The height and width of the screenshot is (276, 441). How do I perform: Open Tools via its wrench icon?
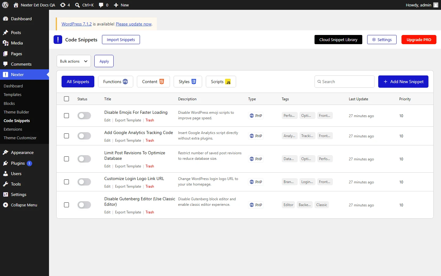coord(6,184)
